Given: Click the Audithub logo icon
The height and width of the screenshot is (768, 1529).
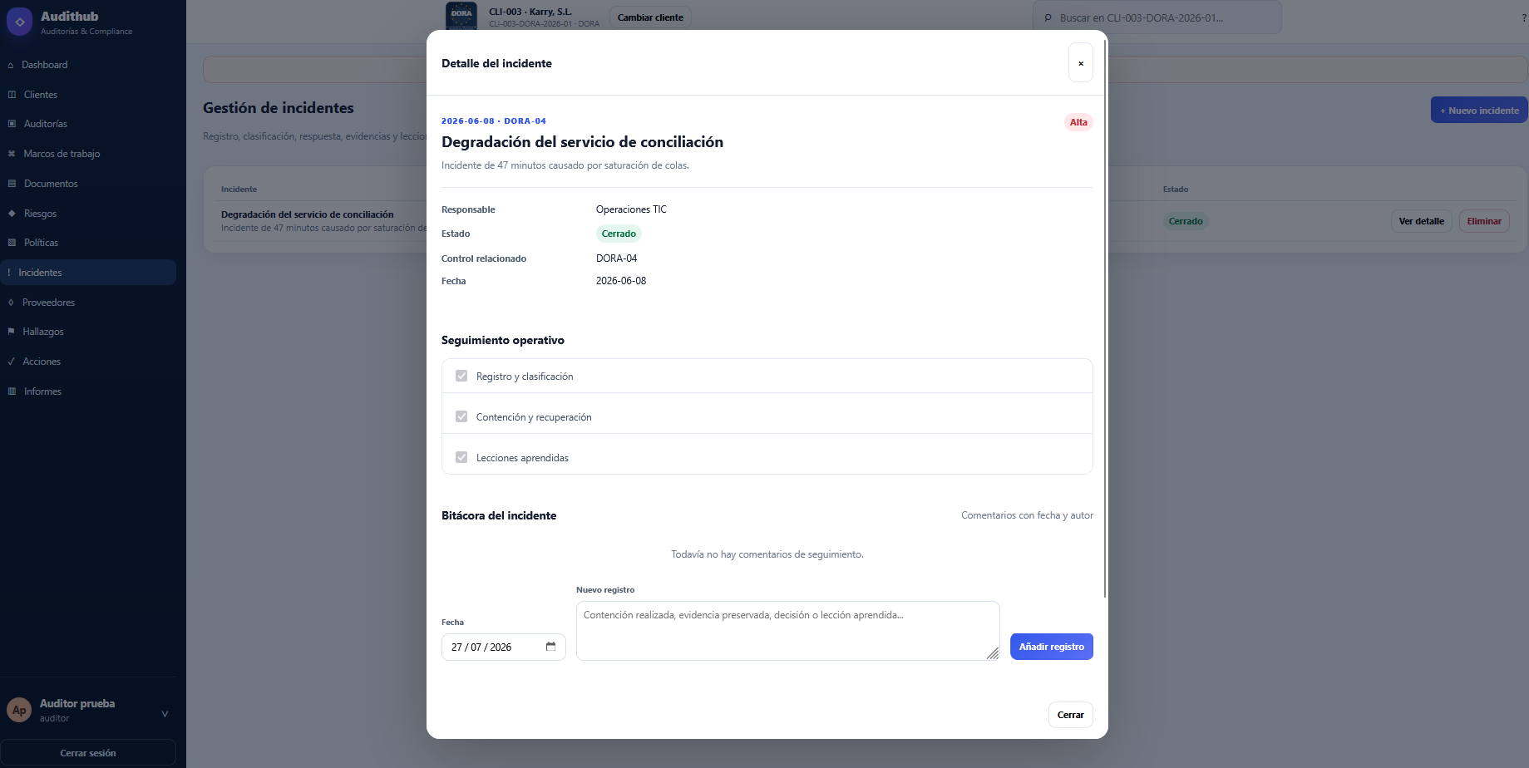Looking at the screenshot, I should tap(19, 22).
